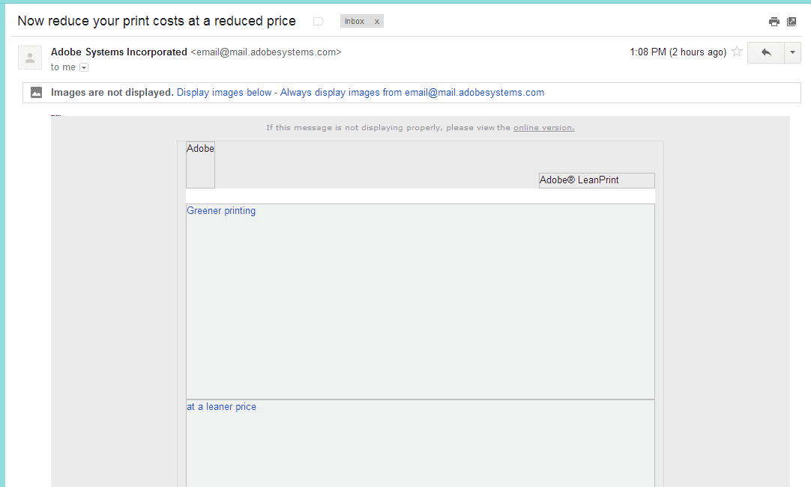Toggle the importance marker beside the subject
This screenshot has width=811, height=487.
click(x=318, y=22)
